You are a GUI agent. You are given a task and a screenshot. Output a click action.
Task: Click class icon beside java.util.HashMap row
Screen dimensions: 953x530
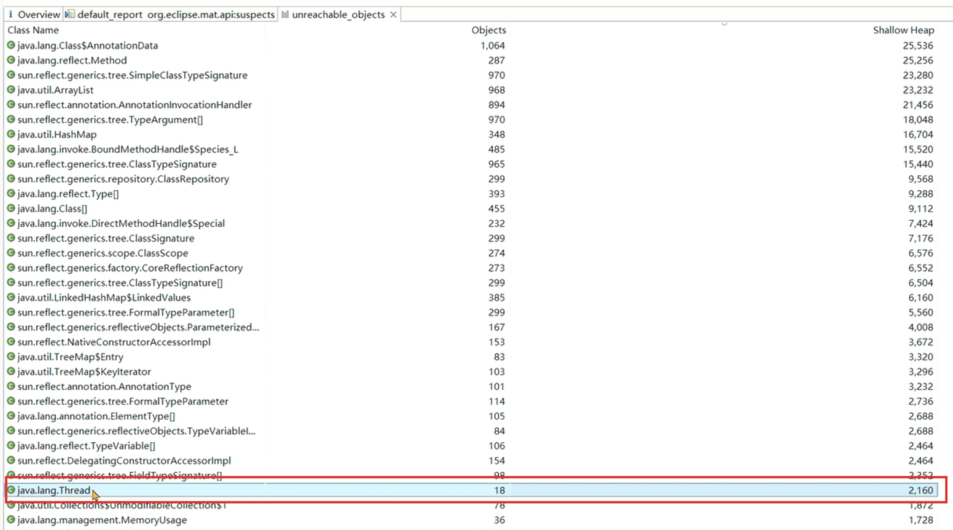pyautogui.click(x=11, y=134)
